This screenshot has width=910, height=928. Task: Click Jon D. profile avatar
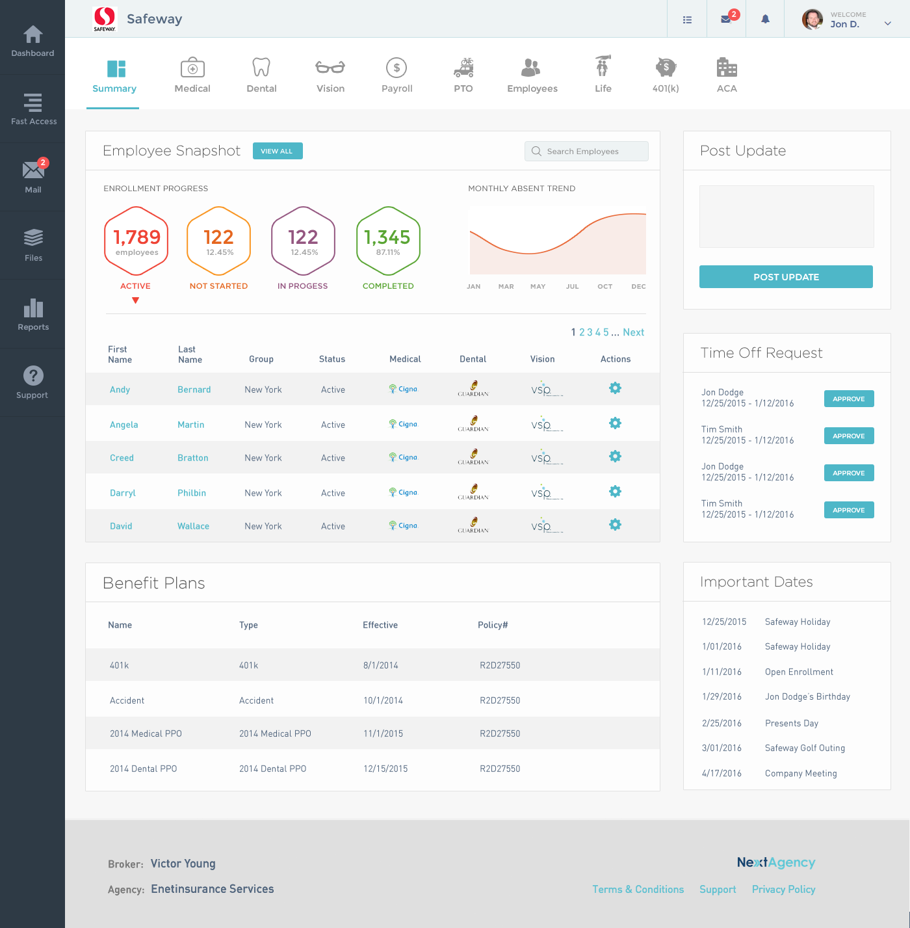click(812, 20)
